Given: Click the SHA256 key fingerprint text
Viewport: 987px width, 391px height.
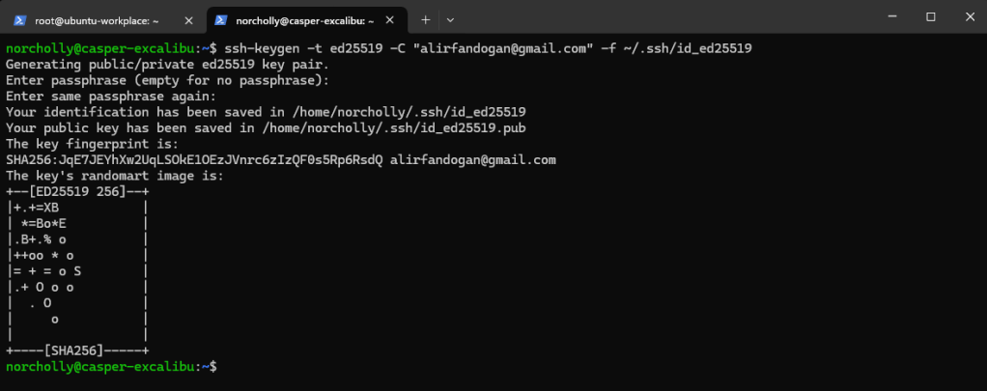Looking at the screenshot, I should tap(193, 159).
